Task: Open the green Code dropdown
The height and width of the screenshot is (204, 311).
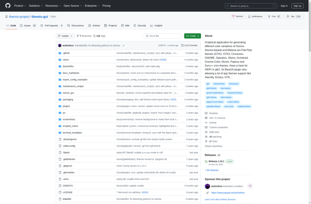Action: point(192,36)
